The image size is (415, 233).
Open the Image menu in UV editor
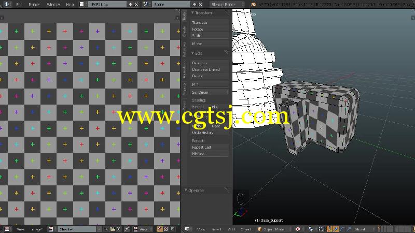[x=37, y=229]
